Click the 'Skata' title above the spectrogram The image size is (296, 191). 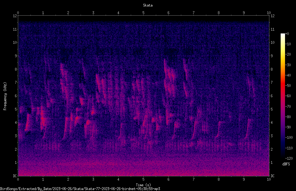pos(148,5)
